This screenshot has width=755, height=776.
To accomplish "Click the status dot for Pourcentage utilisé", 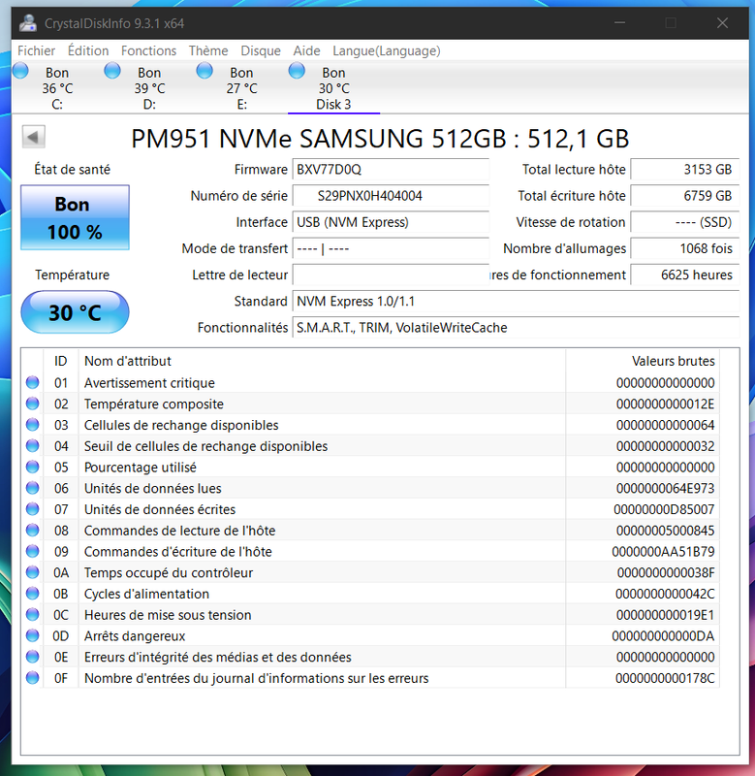I will (33, 467).
